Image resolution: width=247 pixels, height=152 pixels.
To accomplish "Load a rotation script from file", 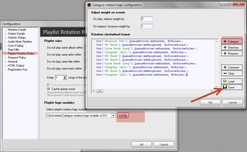I will pos(232,81).
